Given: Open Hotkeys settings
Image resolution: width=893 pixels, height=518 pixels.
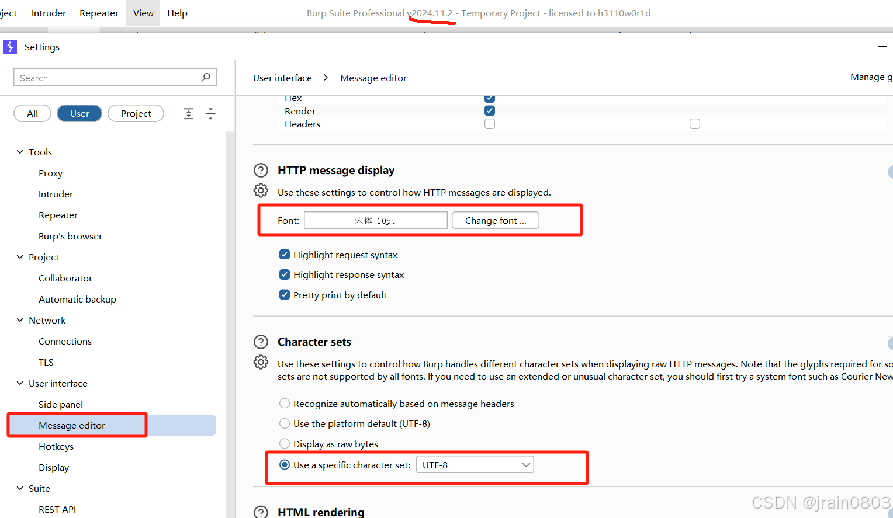Looking at the screenshot, I should [56, 446].
